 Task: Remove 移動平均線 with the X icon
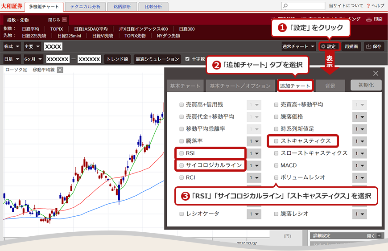(x=60, y=70)
